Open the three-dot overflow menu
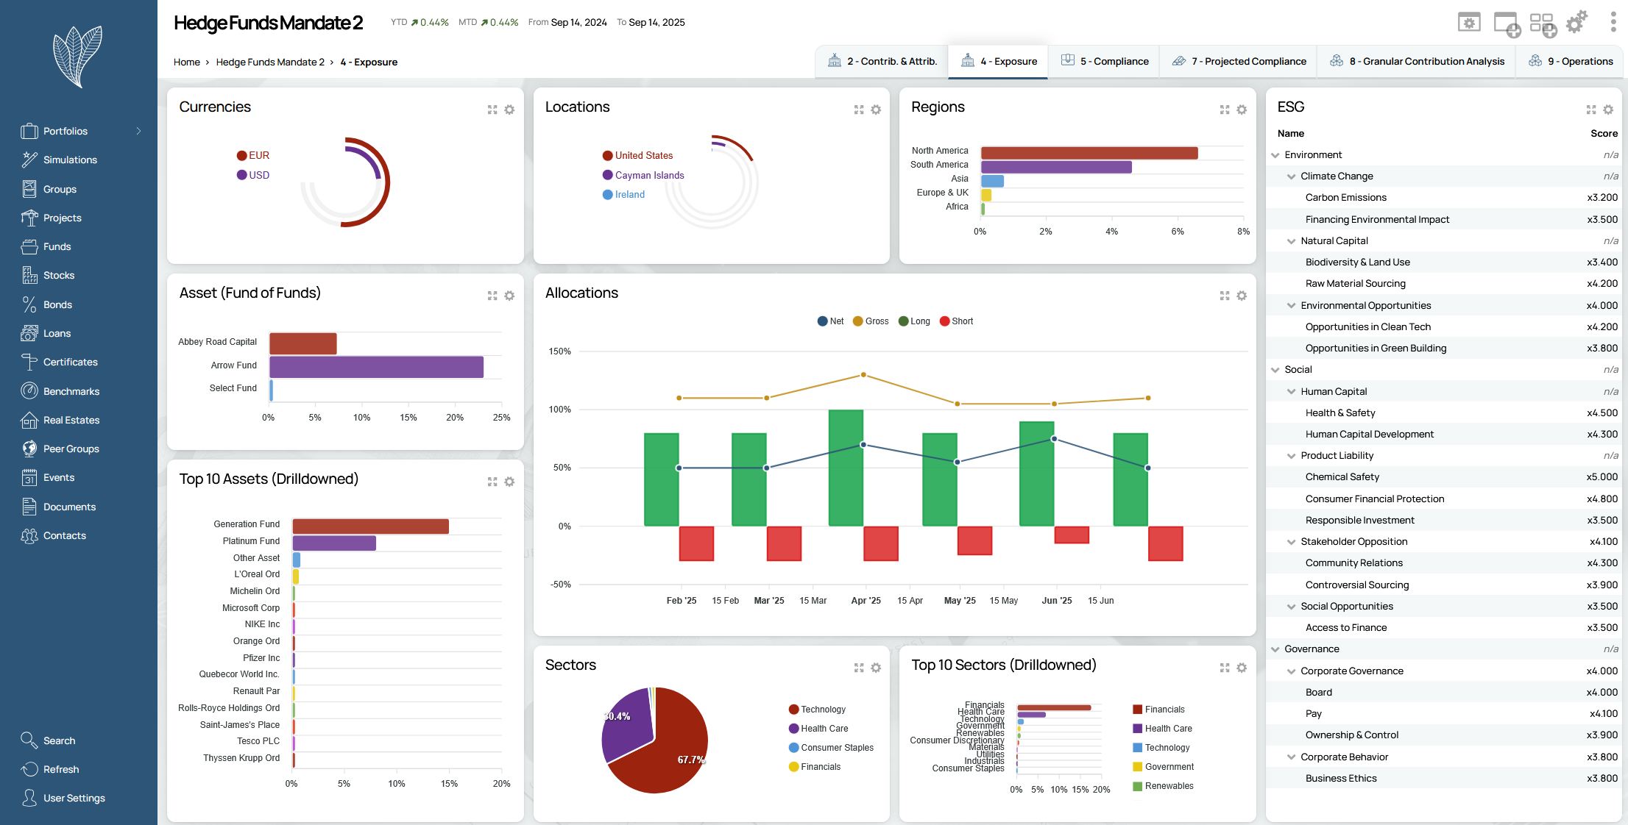 pyautogui.click(x=1613, y=22)
